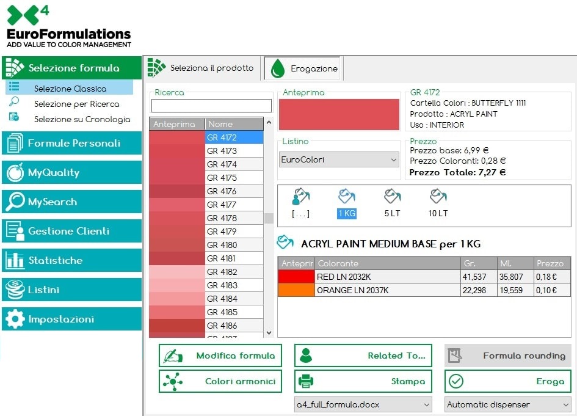
Task: Select the 1 KG can size icon
Action: [x=347, y=196]
